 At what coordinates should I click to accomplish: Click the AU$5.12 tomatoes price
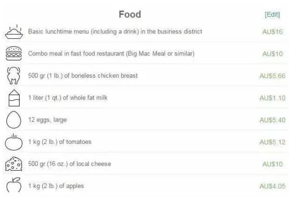pyautogui.click(x=272, y=142)
